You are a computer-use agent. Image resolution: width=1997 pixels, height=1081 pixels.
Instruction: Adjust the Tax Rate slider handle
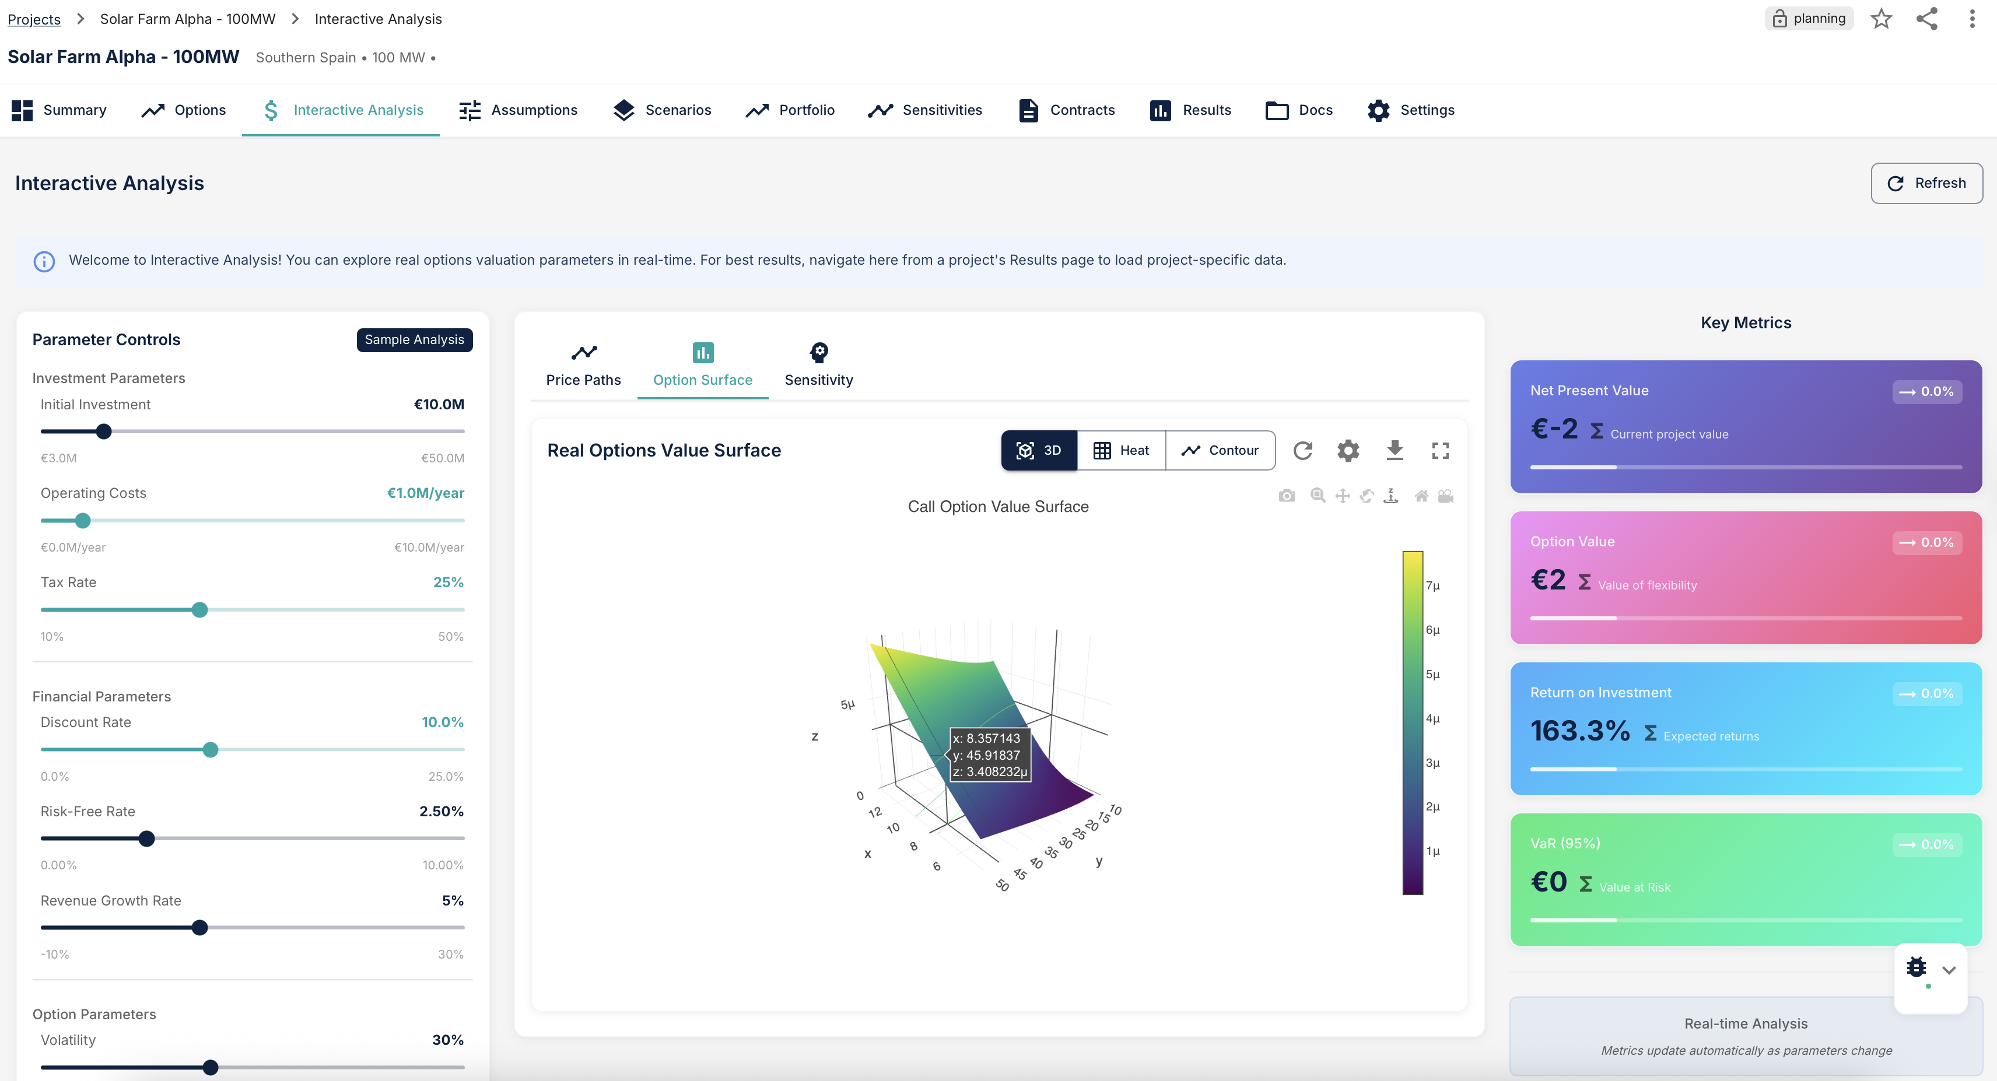200,610
